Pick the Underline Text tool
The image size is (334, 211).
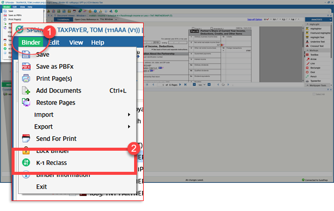click(x=317, y=42)
